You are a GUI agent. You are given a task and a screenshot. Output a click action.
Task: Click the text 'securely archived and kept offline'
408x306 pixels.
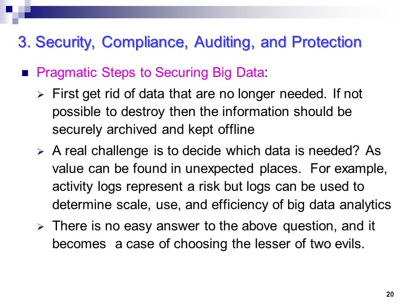[x=153, y=130]
